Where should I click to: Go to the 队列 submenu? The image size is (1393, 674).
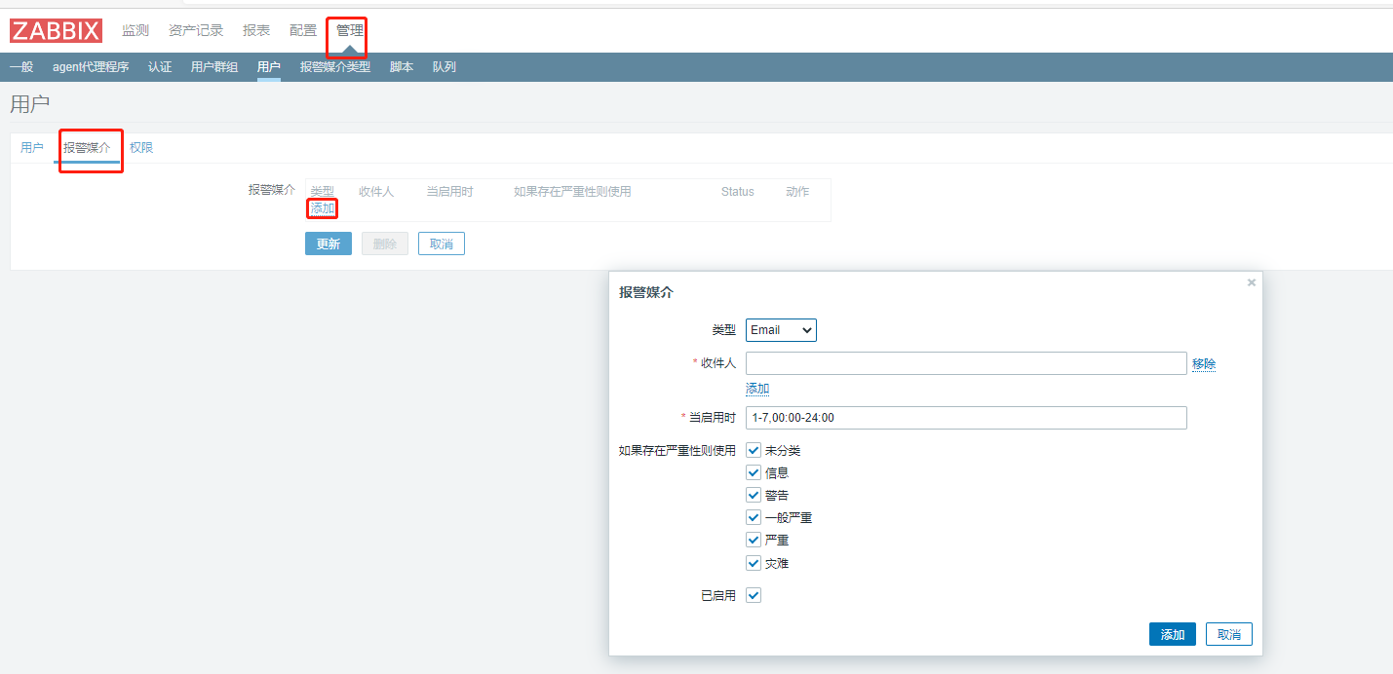pos(445,67)
